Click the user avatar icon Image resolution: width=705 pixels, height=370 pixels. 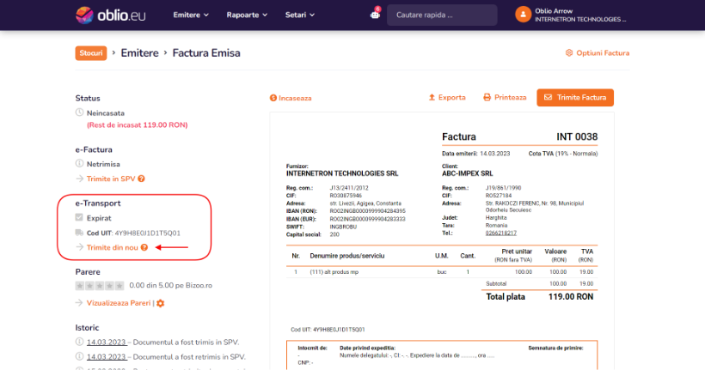pyautogui.click(x=523, y=15)
